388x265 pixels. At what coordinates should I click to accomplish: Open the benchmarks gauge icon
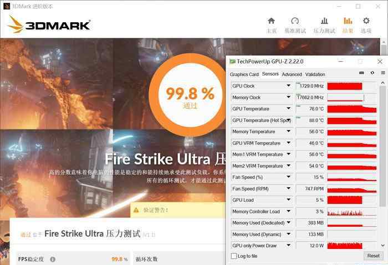(x=295, y=21)
